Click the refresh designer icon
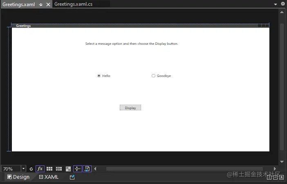Viewport: 287px width, 184px height. [x=31, y=169]
